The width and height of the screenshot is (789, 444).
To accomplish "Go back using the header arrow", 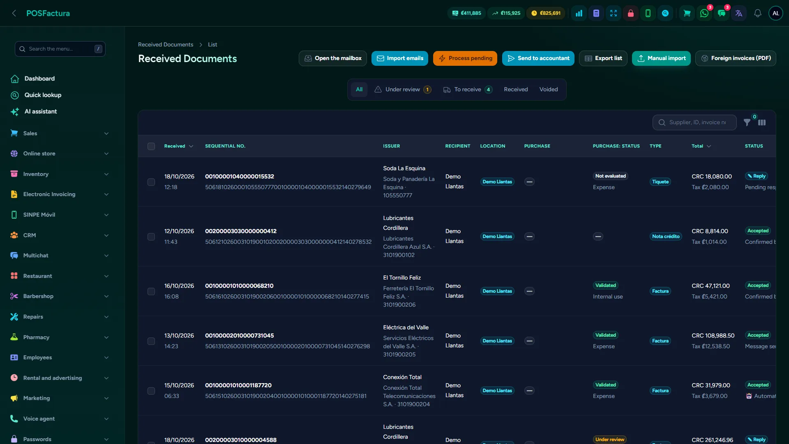I will [x=14, y=13].
